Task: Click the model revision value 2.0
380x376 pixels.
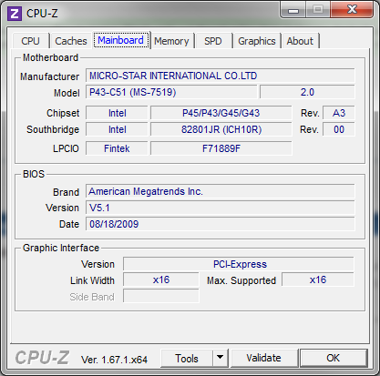Action: [x=307, y=92]
